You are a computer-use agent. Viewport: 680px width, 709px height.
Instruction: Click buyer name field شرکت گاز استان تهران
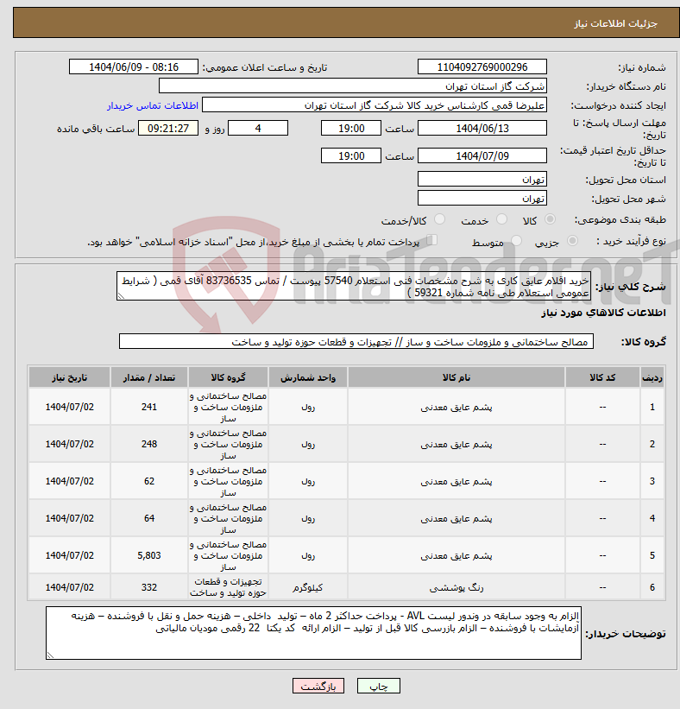pos(352,85)
